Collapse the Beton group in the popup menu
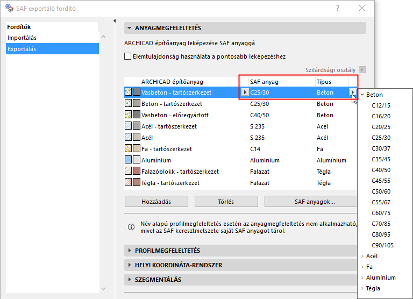 click(x=362, y=95)
